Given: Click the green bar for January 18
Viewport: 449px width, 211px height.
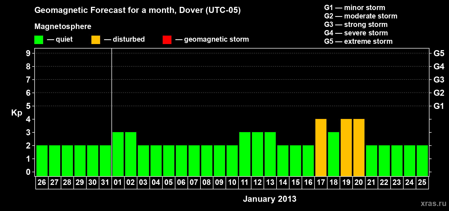Looking at the screenshot, I should pos(334,154).
